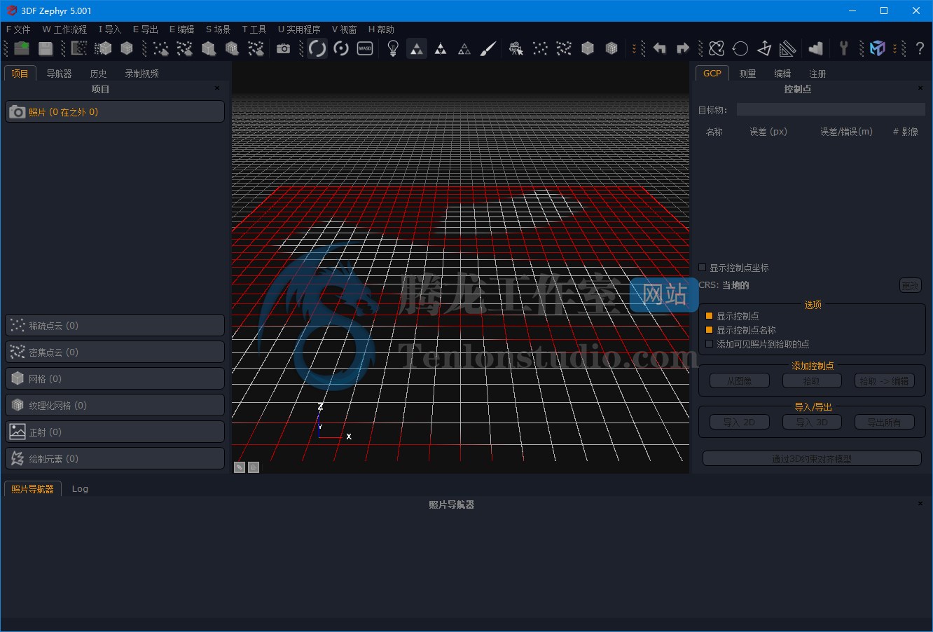Click the stepped bars chart icon

tap(816, 48)
